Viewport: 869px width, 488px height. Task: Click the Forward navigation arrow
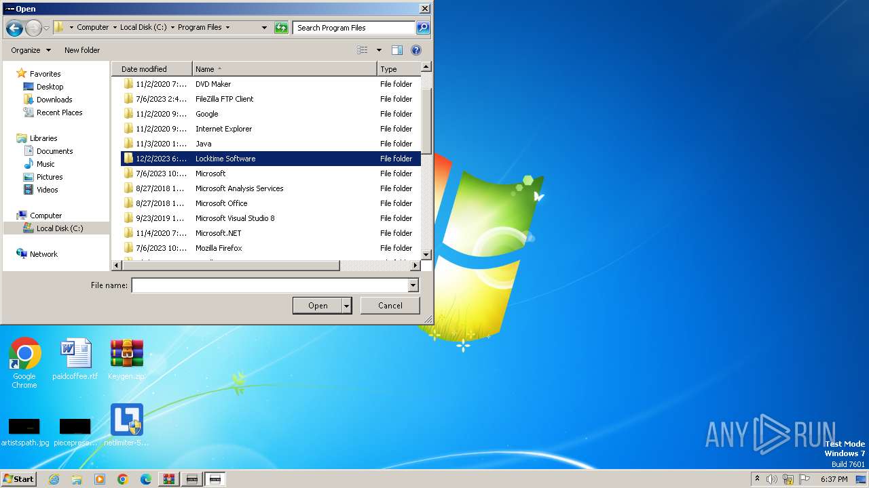click(33, 28)
